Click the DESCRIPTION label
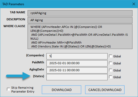The height and width of the screenshot is (97, 138). [16, 19]
